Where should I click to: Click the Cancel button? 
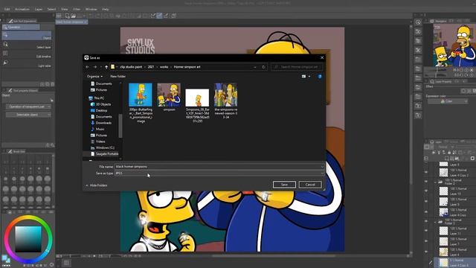point(310,185)
